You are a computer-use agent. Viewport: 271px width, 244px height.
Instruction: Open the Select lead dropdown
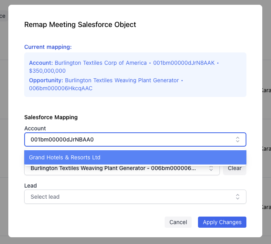pyautogui.click(x=127, y=197)
